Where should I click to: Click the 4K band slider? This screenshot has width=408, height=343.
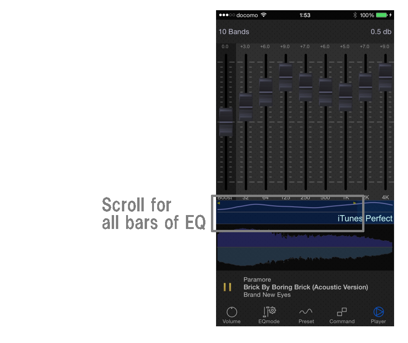(x=385, y=77)
